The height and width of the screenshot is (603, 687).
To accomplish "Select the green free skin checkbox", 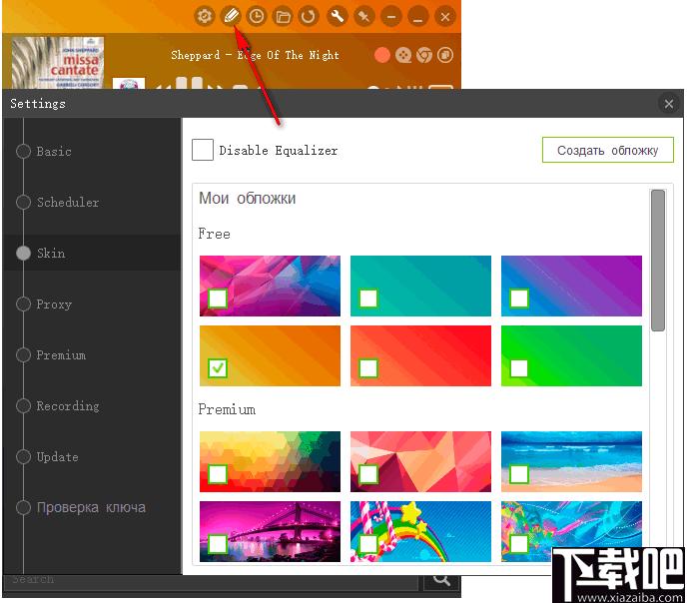I will [x=519, y=367].
